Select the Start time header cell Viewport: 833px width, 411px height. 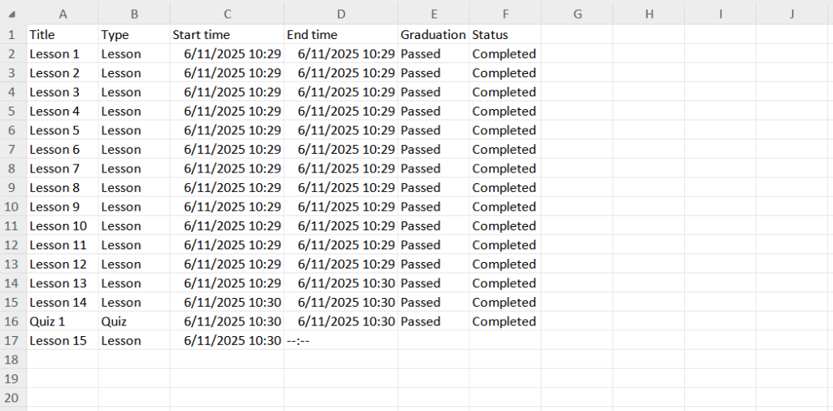click(227, 35)
